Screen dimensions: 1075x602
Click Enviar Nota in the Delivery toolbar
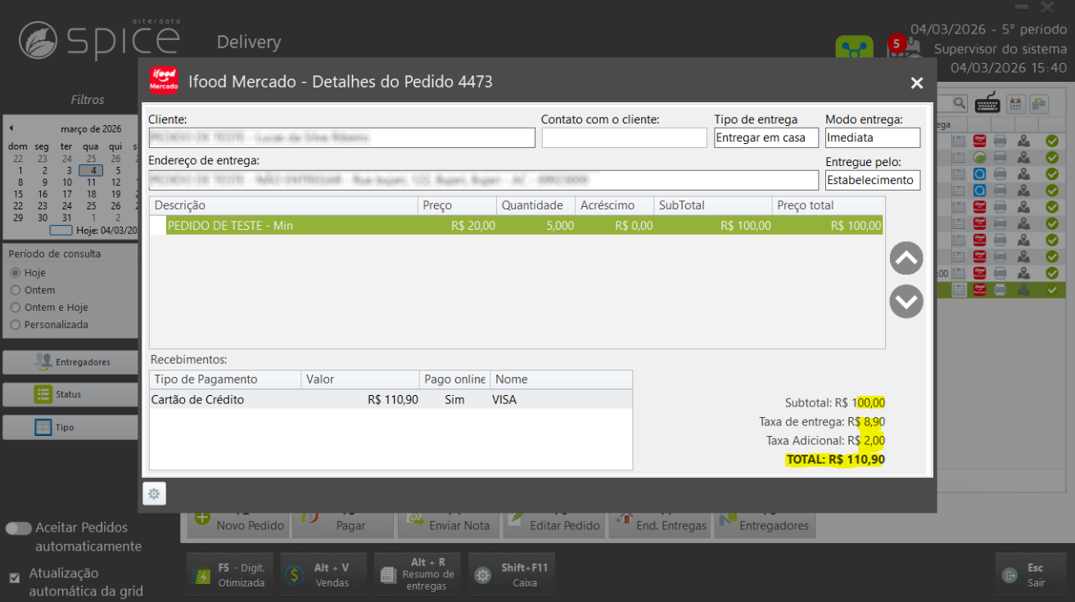(448, 524)
